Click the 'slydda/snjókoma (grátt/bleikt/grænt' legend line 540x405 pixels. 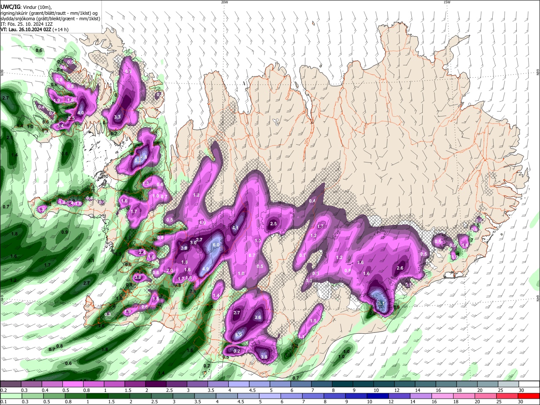tap(50, 19)
